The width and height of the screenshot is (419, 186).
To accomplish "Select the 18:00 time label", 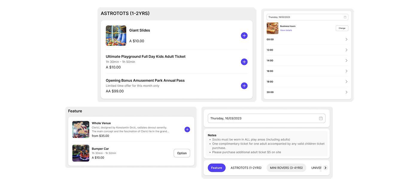I will [270, 82].
